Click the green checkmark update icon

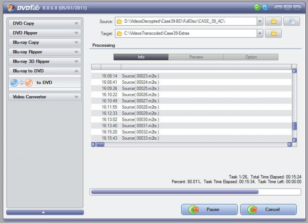[x=257, y=7]
